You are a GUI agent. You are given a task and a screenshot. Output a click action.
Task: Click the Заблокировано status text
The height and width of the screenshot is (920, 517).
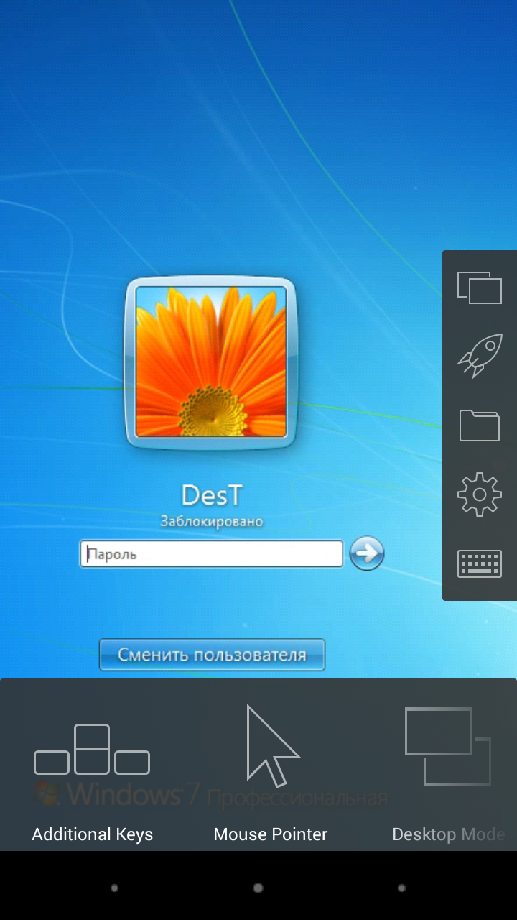pyautogui.click(x=212, y=521)
